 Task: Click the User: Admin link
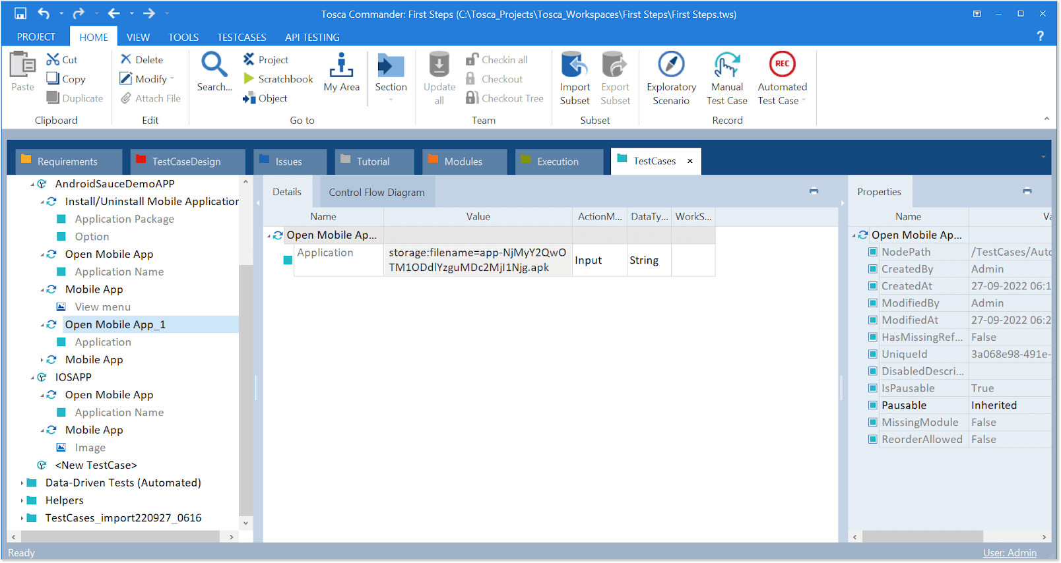click(1009, 552)
